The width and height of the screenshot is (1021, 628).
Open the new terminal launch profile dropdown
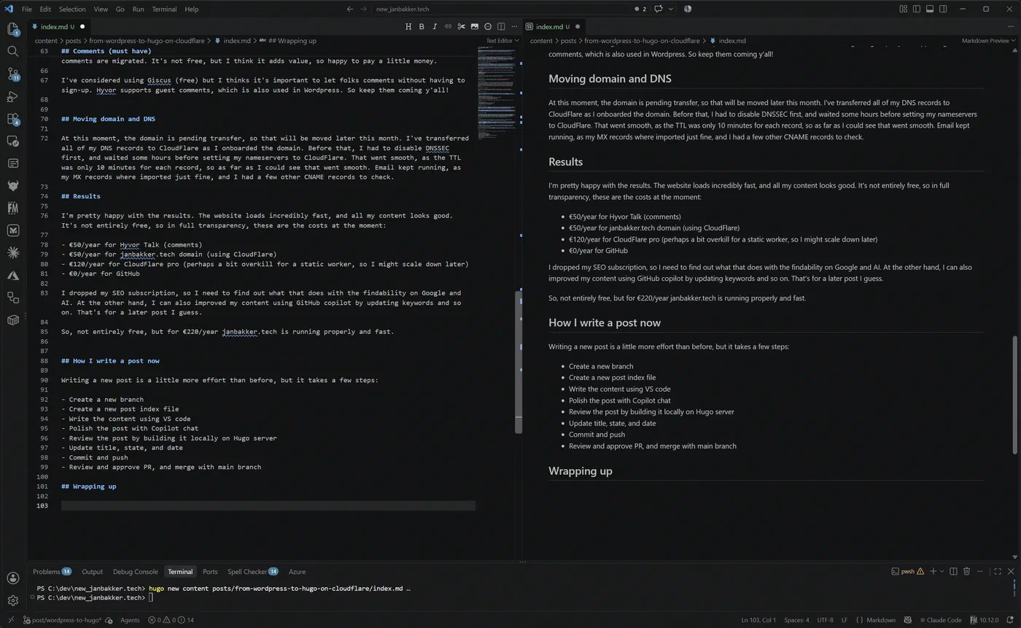[x=942, y=572]
